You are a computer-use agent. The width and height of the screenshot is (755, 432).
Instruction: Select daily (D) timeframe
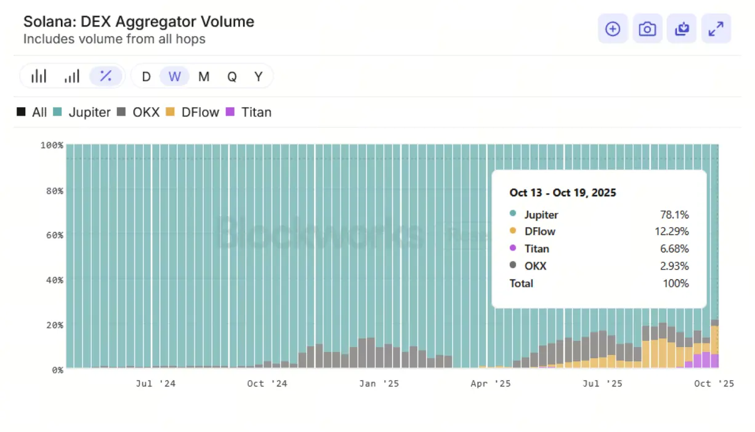coord(146,77)
